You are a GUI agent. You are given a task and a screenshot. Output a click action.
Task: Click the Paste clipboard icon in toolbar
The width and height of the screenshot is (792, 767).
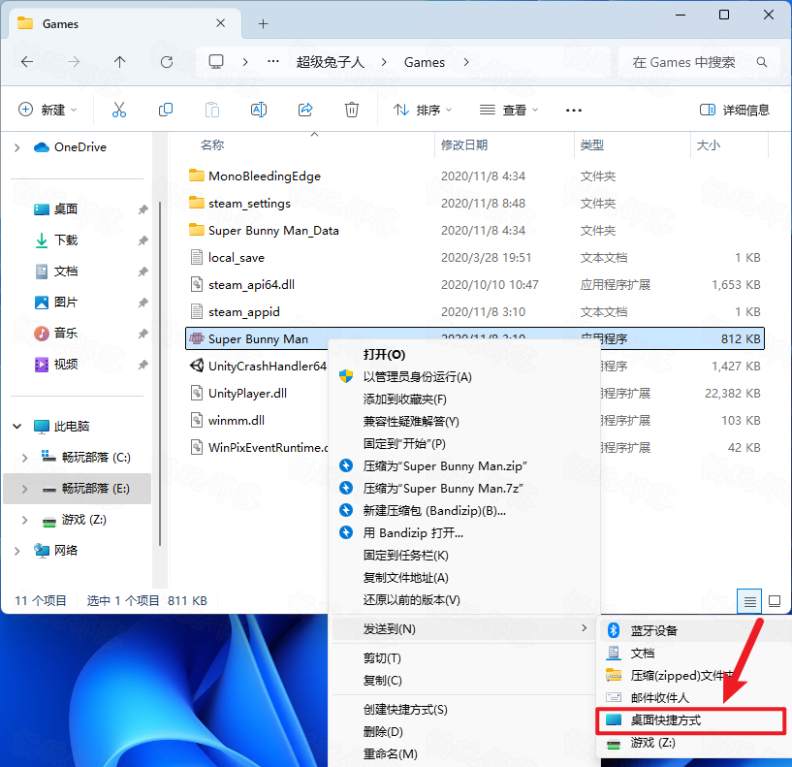point(212,110)
